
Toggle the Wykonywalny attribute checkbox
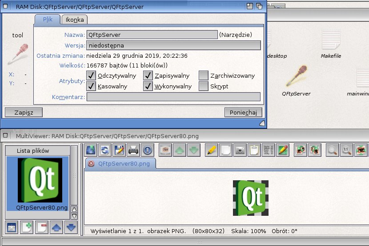coord(148,86)
